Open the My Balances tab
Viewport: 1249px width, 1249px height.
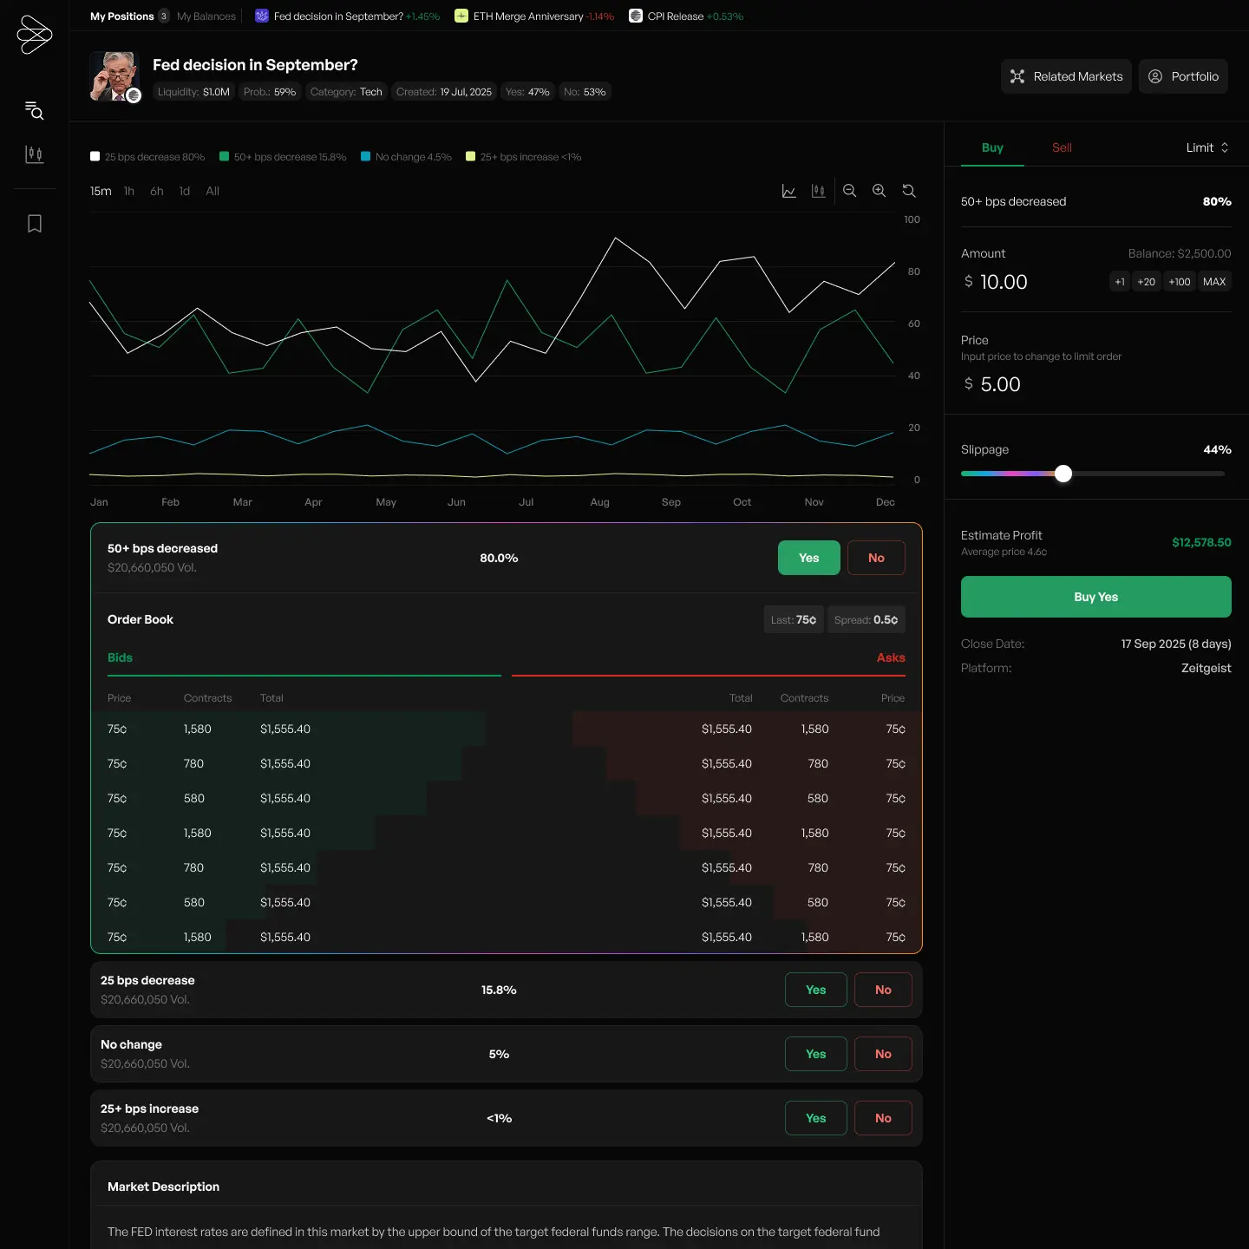pyautogui.click(x=206, y=16)
